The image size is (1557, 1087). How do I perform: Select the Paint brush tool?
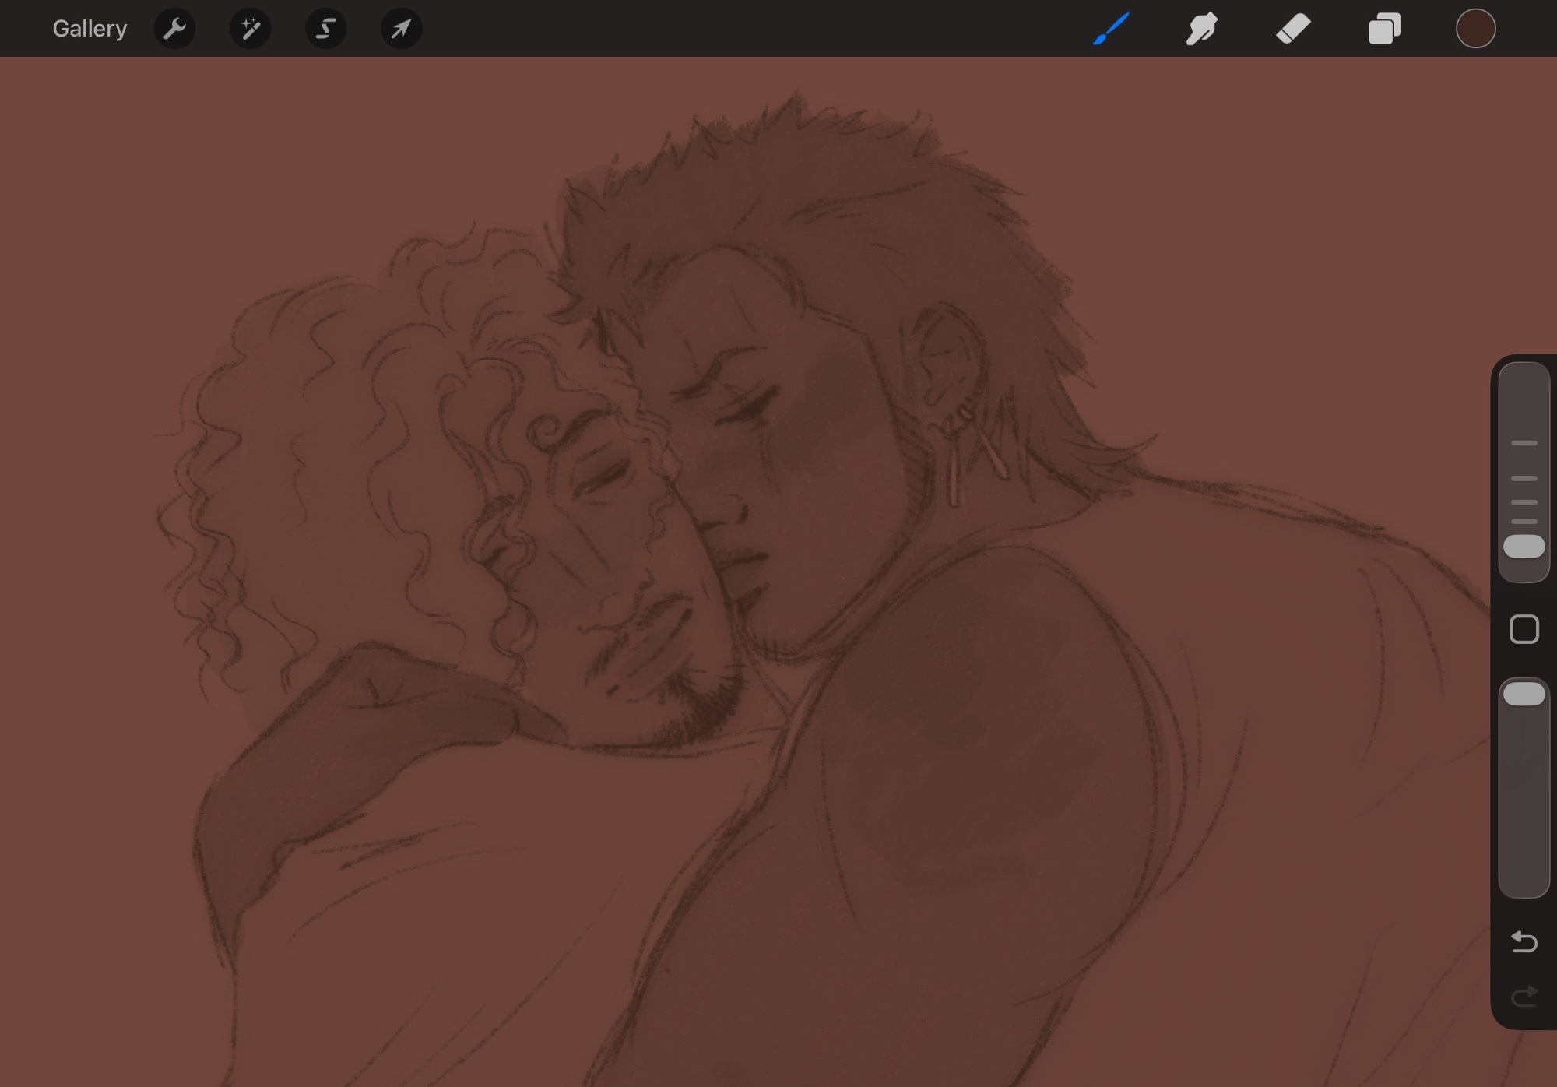pos(1111,29)
